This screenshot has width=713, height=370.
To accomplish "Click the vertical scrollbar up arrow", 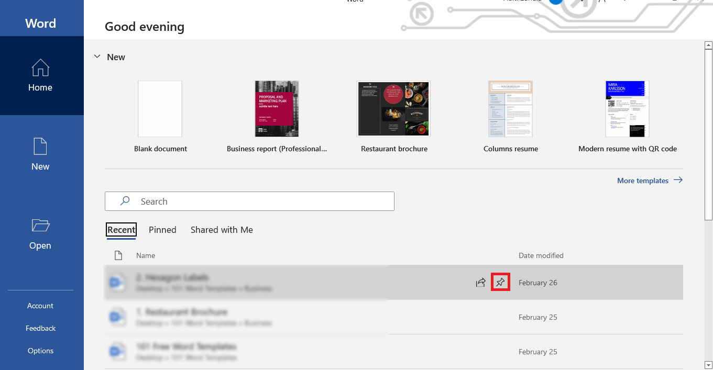I will [708, 45].
